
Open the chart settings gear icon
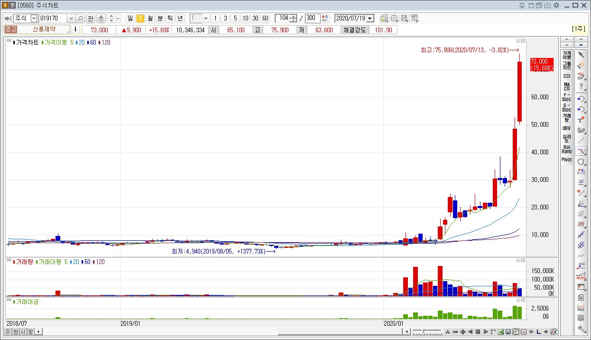click(394, 18)
